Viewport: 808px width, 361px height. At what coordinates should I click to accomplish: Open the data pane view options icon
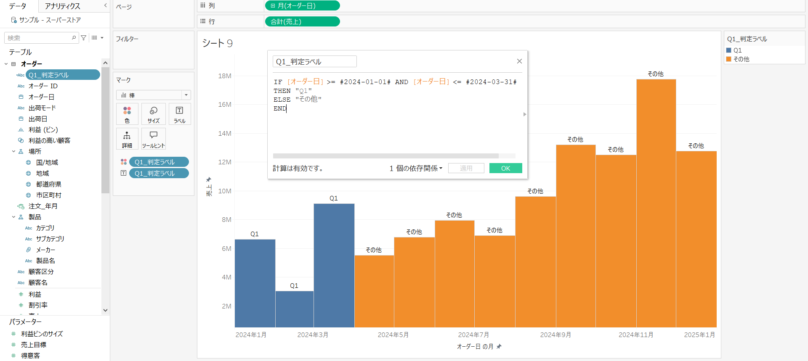click(x=94, y=38)
